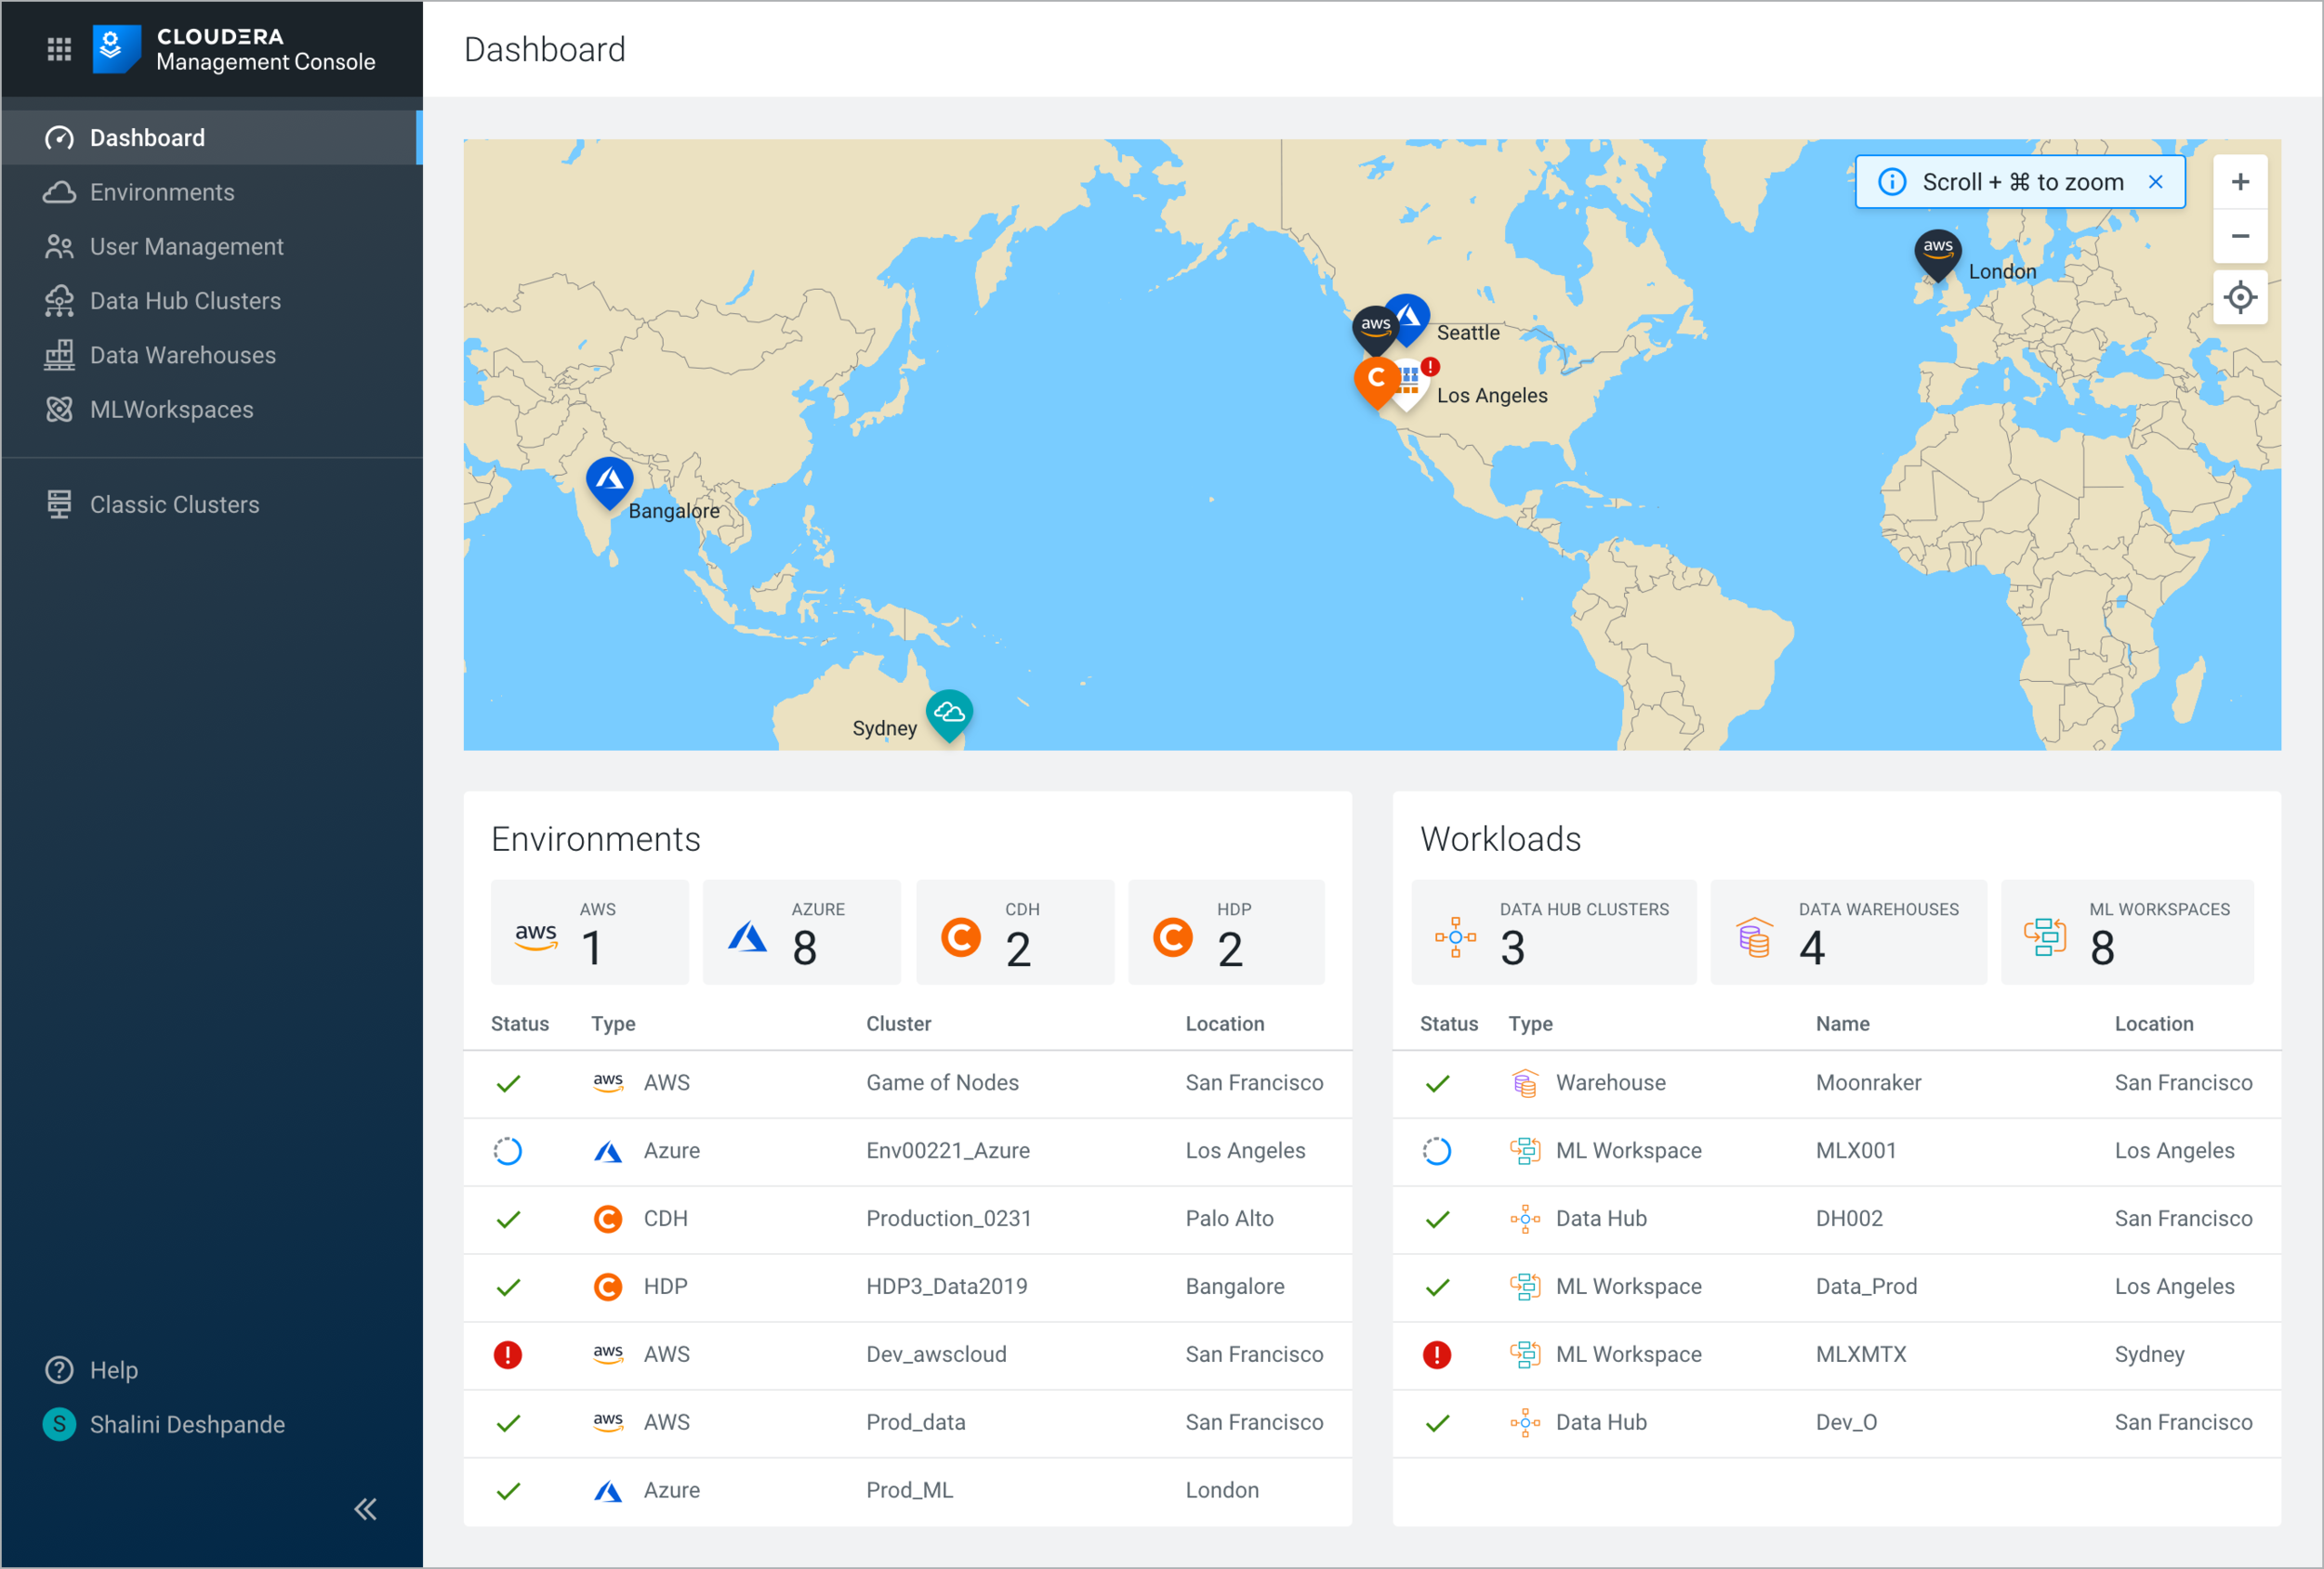Filter environments by the Azure card

click(801, 933)
